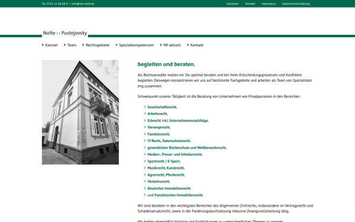Screen dimensions: 355x222
Task: Click the chevron before NP aktuell
Action: [x=161, y=45]
